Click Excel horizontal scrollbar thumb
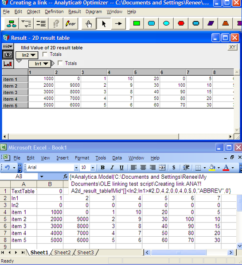The height and width of the screenshot is (265, 242). (x=179, y=253)
